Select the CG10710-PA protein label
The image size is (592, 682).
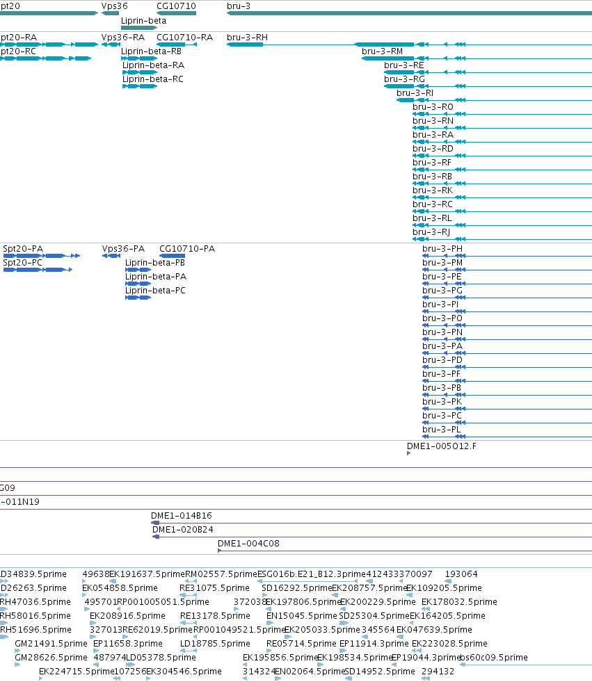(x=187, y=249)
